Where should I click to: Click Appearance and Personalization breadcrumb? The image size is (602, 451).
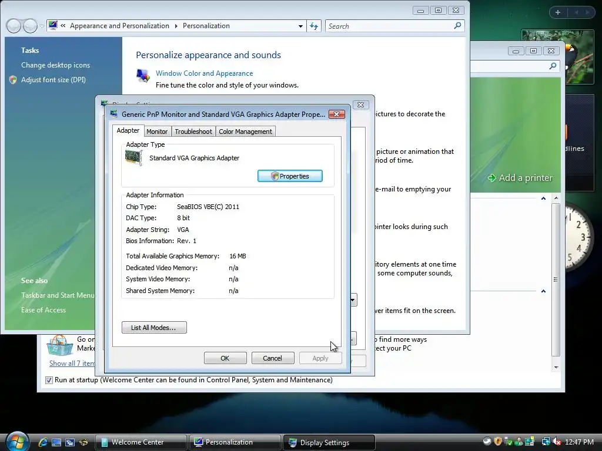pos(119,26)
